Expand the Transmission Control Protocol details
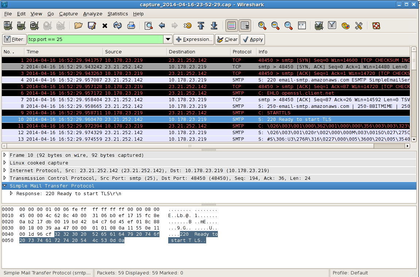The width and height of the screenshot is (420, 277). [x=4, y=178]
